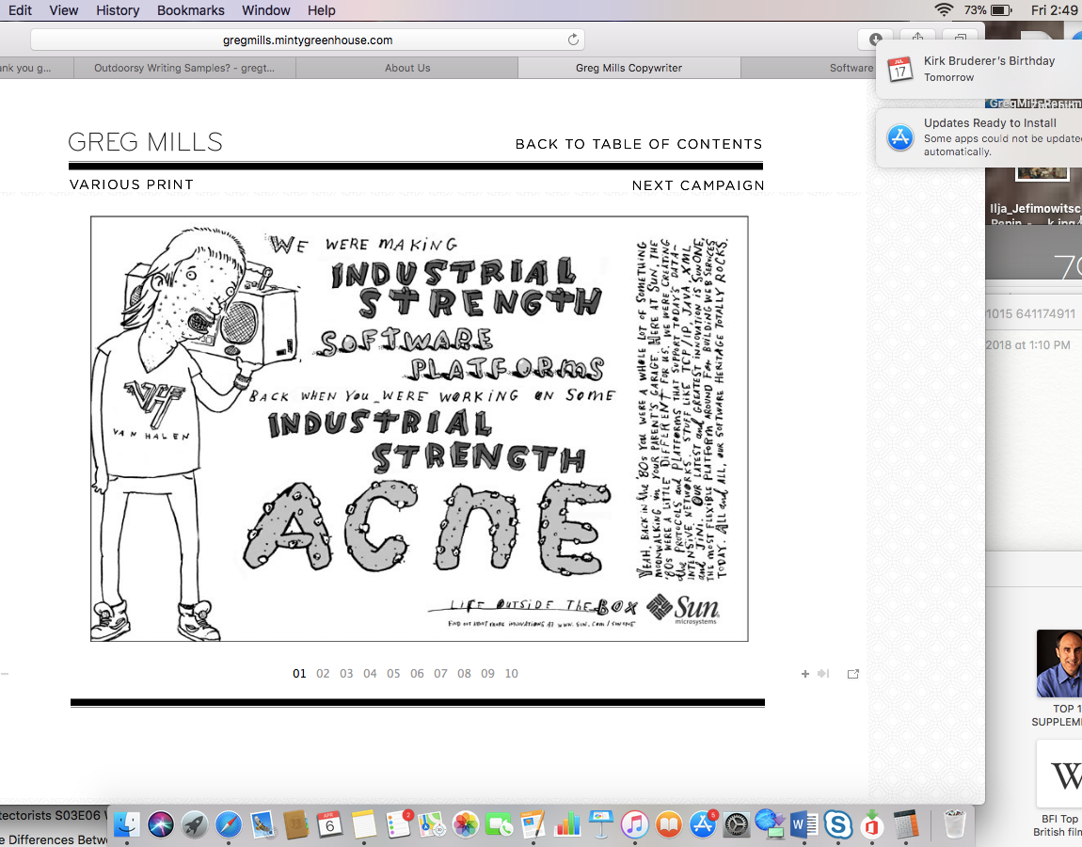1082x847 pixels.
Task: Jump to slide 10
Action: (511, 674)
